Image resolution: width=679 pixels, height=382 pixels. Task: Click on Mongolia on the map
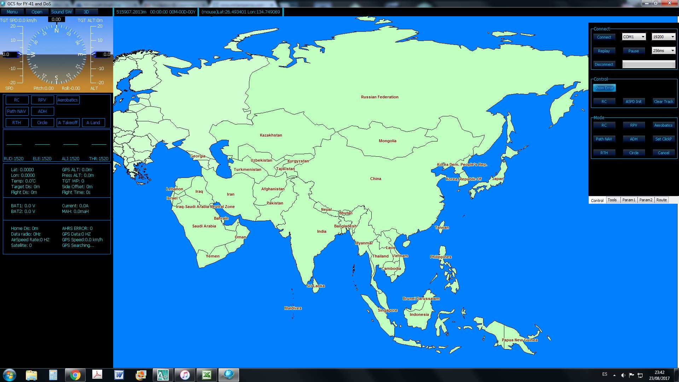tap(387, 141)
